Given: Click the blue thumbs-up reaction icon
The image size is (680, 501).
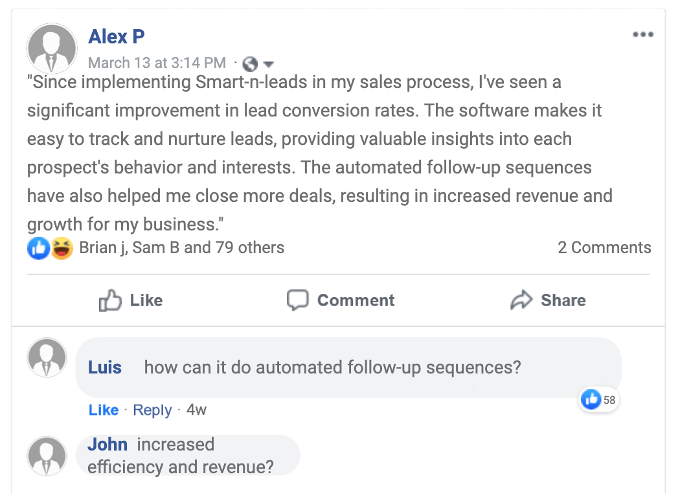Looking at the screenshot, I should point(38,248).
